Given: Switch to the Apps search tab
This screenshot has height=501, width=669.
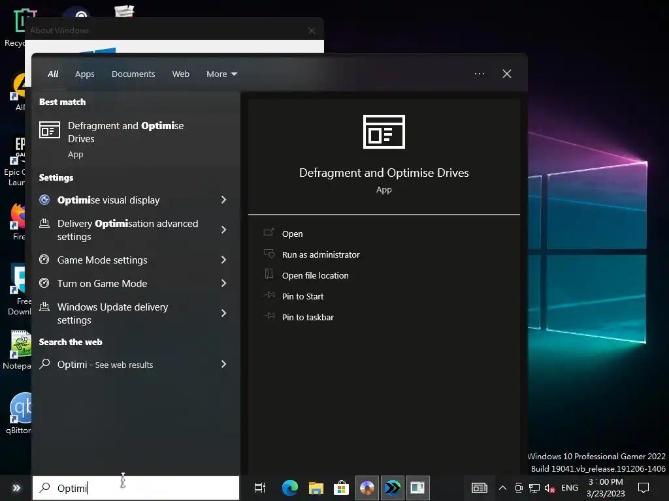Looking at the screenshot, I should pos(84,74).
